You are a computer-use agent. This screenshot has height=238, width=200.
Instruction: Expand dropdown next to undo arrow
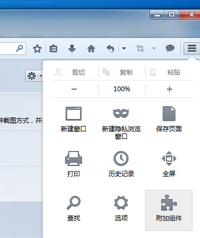[x=124, y=49]
